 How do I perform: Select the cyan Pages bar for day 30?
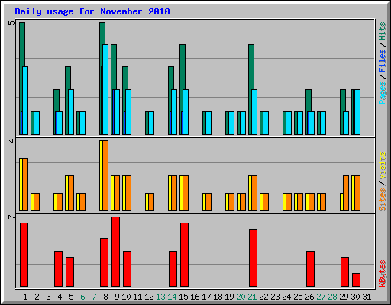pyautogui.click(x=357, y=112)
